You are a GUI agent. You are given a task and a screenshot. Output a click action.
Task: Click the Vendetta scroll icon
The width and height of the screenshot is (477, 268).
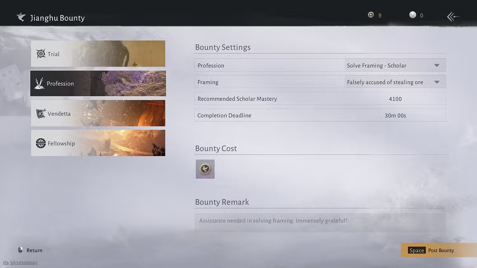(41, 113)
